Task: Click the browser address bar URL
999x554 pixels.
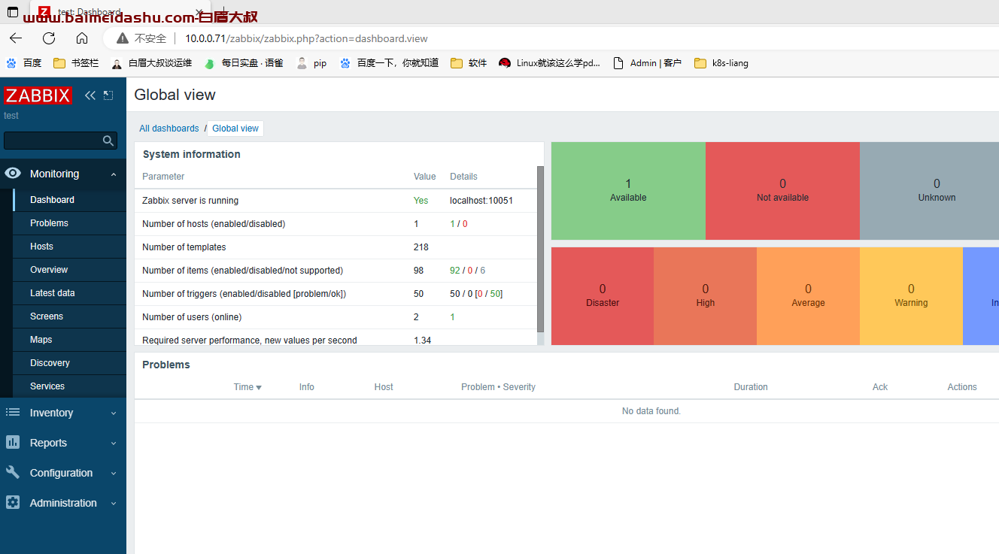Action: 307,38
